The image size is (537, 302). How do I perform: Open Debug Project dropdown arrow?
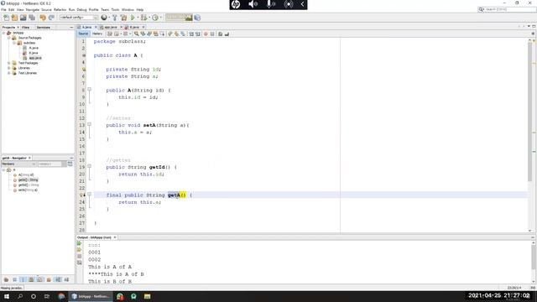149,18
